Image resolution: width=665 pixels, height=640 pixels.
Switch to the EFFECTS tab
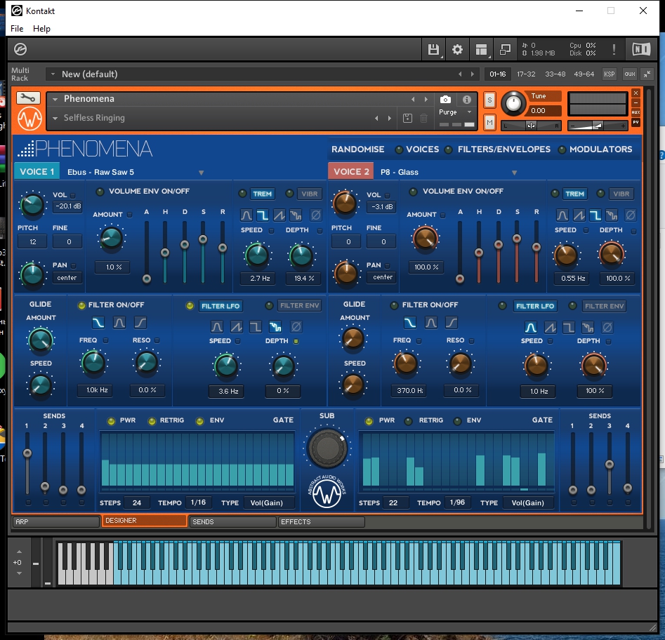pyautogui.click(x=321, y=521)
